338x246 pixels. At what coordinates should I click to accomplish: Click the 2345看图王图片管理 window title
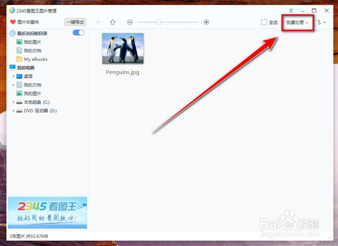tap(36, 11)
